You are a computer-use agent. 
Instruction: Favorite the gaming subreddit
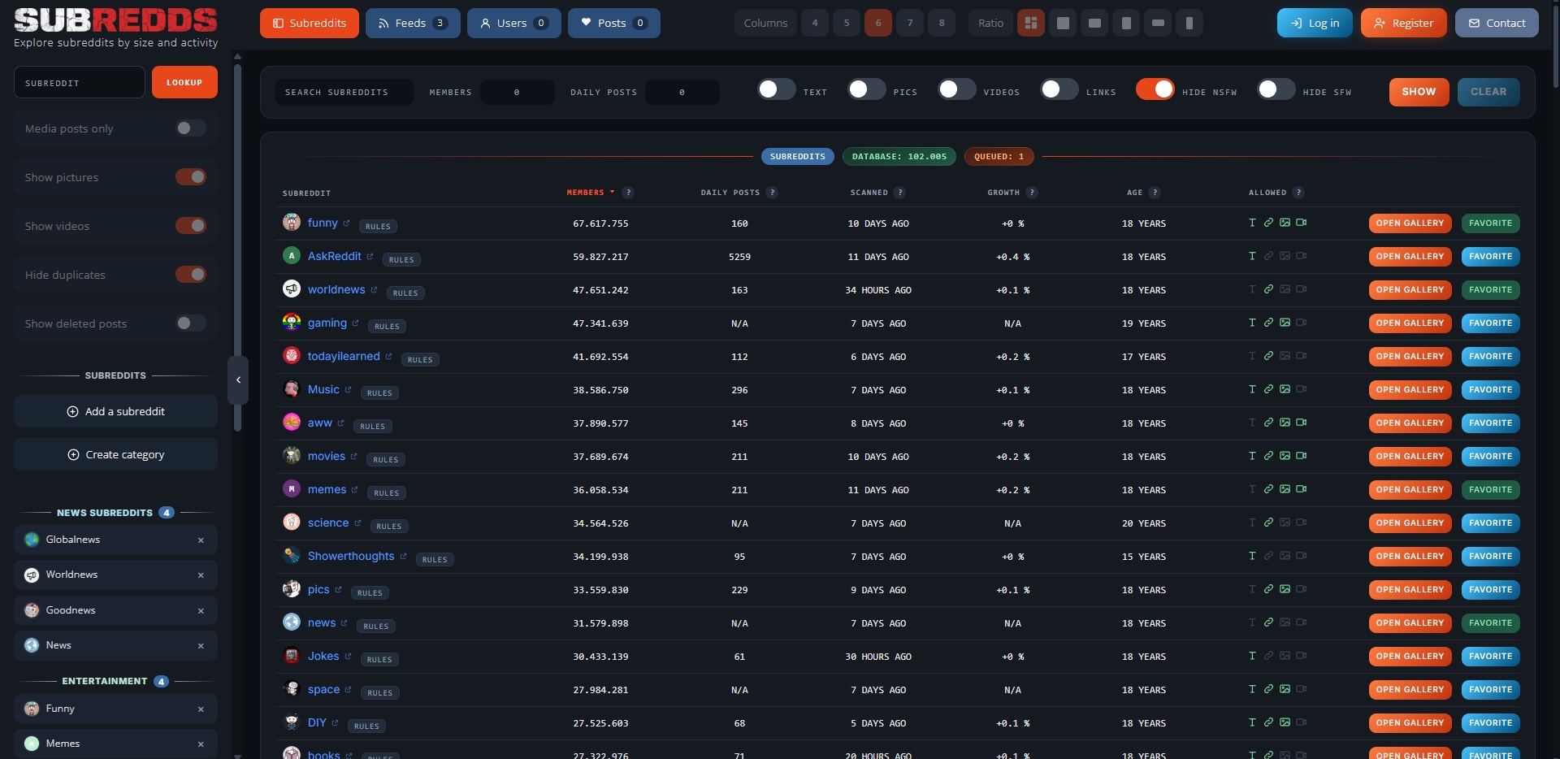point(1490,323)
